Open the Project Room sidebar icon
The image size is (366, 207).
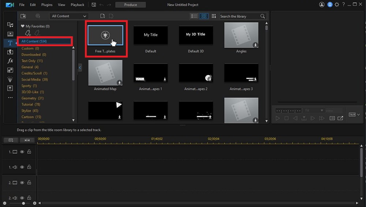tap(10, 34)
